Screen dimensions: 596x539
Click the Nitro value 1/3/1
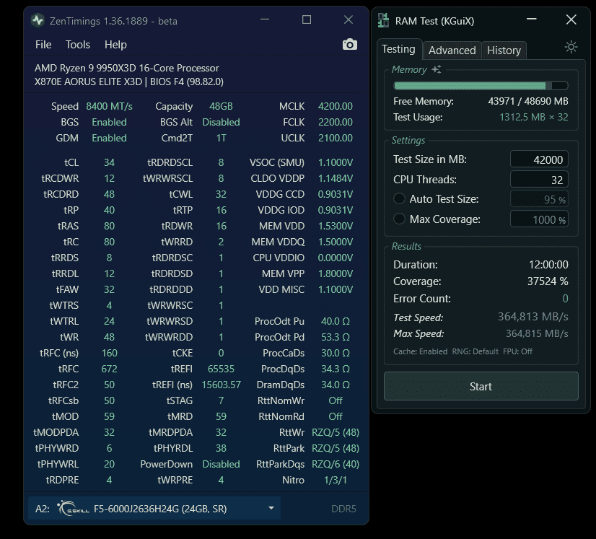pos(336,480)
